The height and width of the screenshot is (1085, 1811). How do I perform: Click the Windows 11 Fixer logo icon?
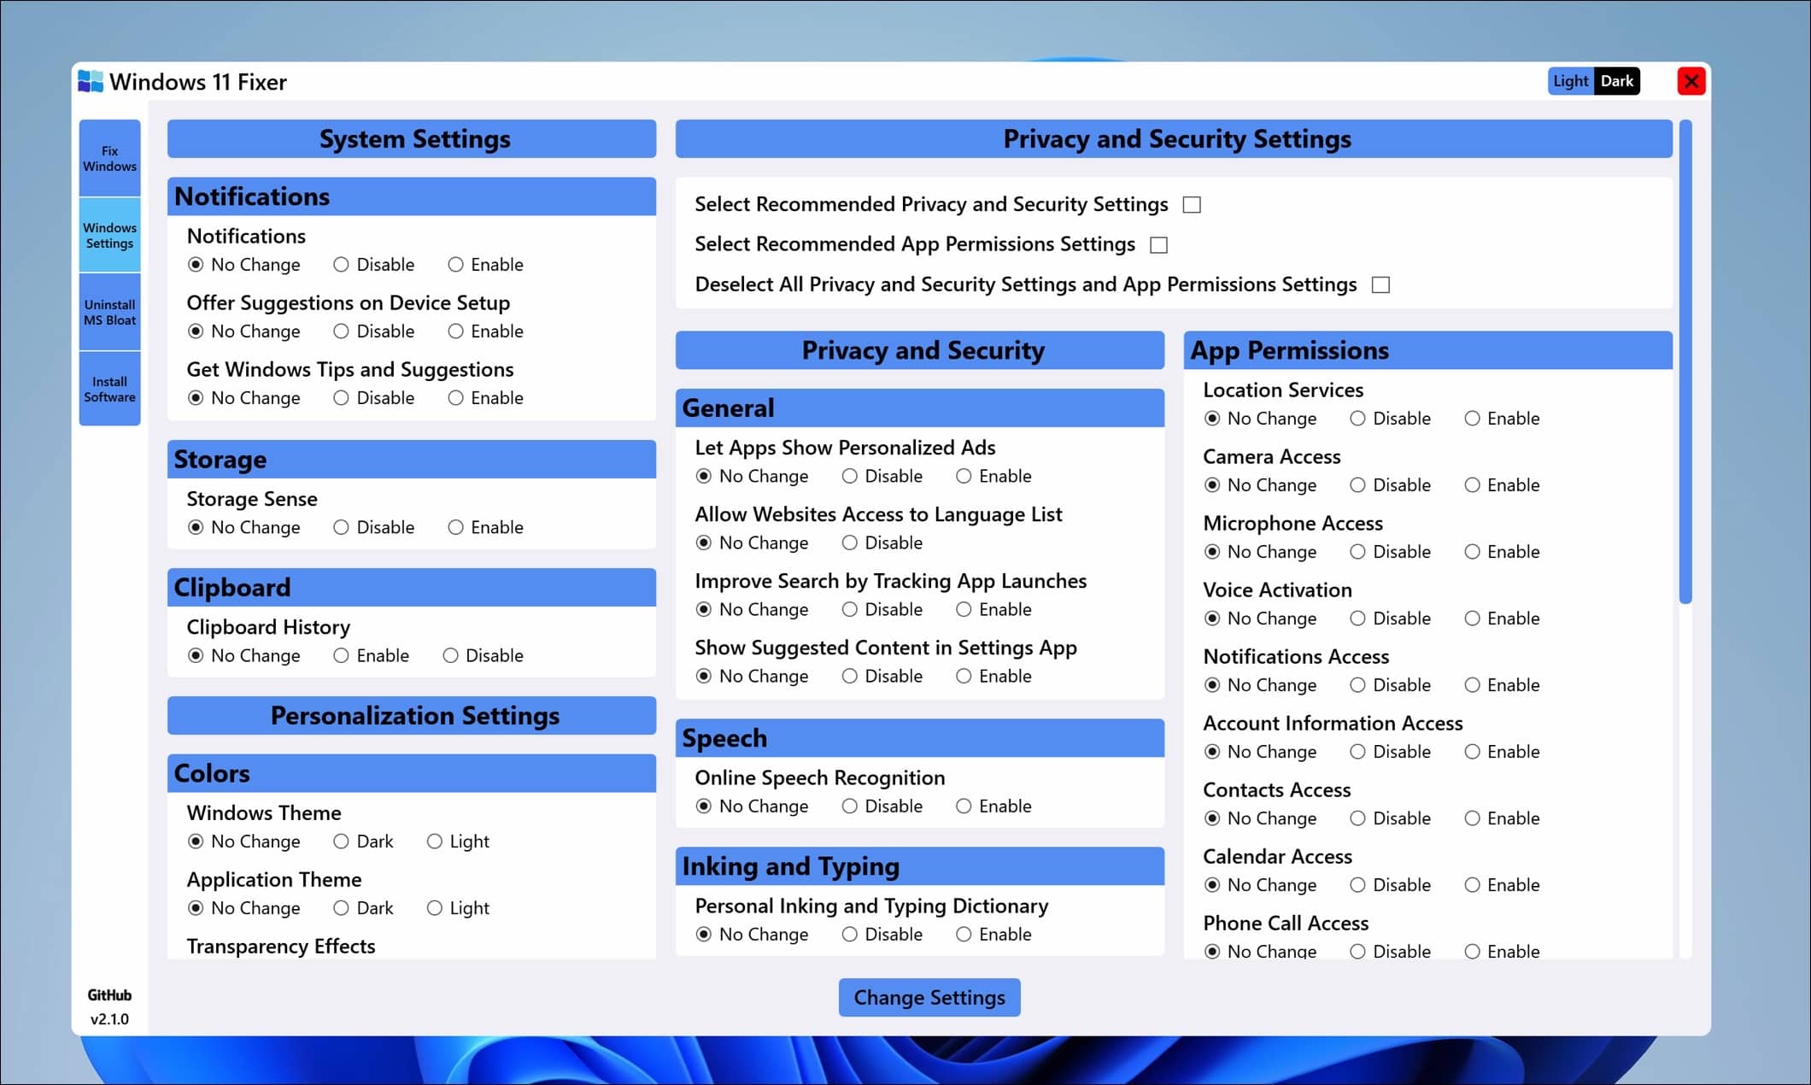pos(91,81)
